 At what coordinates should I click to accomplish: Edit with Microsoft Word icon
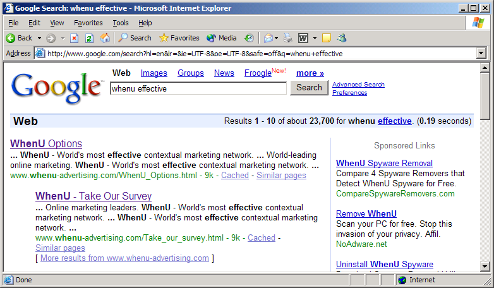(303, 38)
